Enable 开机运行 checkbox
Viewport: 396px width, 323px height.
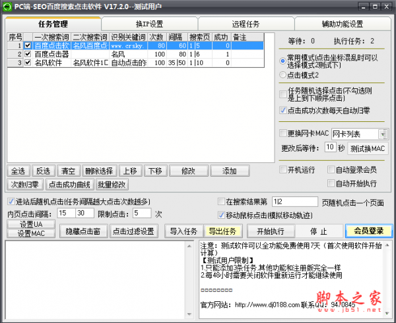tap(283, 169)
